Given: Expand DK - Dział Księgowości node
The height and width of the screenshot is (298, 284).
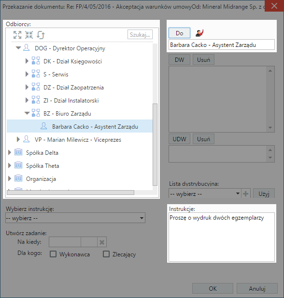Looking at the screenshot, I should (27, 61).
